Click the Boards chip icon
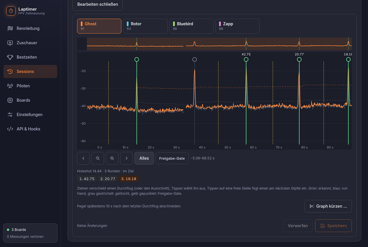 coord(10,100)
